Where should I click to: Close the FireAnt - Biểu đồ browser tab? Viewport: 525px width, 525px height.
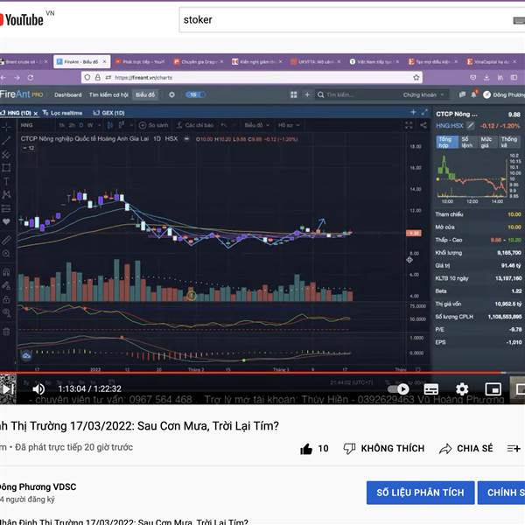[x=104, y=62]
